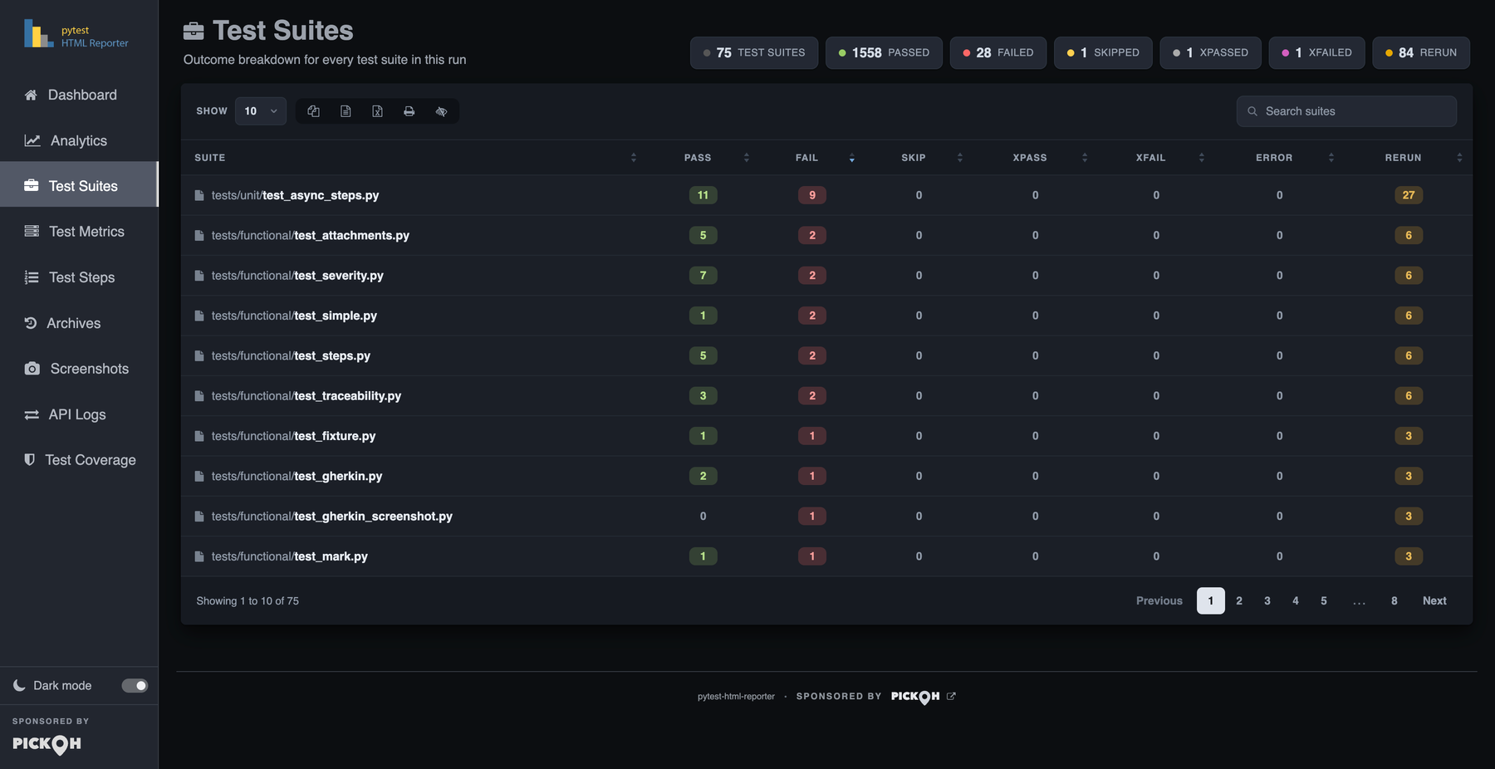Click the Previous pagination button
This screenshot has width=1495, height=769.
point(1159,600)
